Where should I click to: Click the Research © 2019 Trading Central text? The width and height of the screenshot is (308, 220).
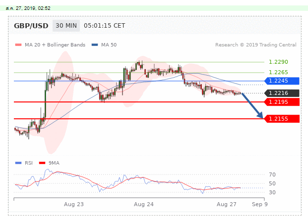tap(256, 45)
